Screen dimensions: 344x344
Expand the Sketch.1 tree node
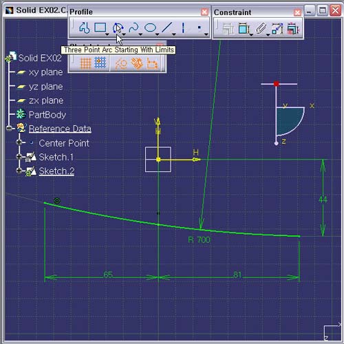click(19, 157)
